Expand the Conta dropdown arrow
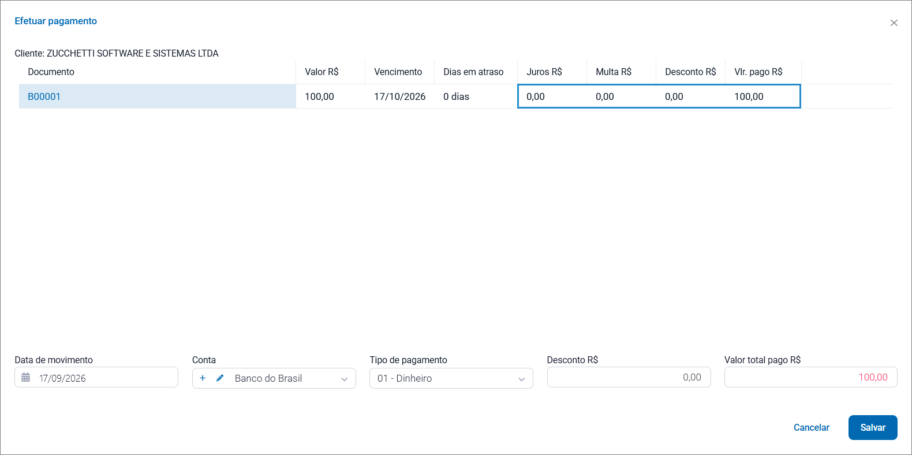The width and height of the screenshot is (912, 455). click(x=345, y=379)
